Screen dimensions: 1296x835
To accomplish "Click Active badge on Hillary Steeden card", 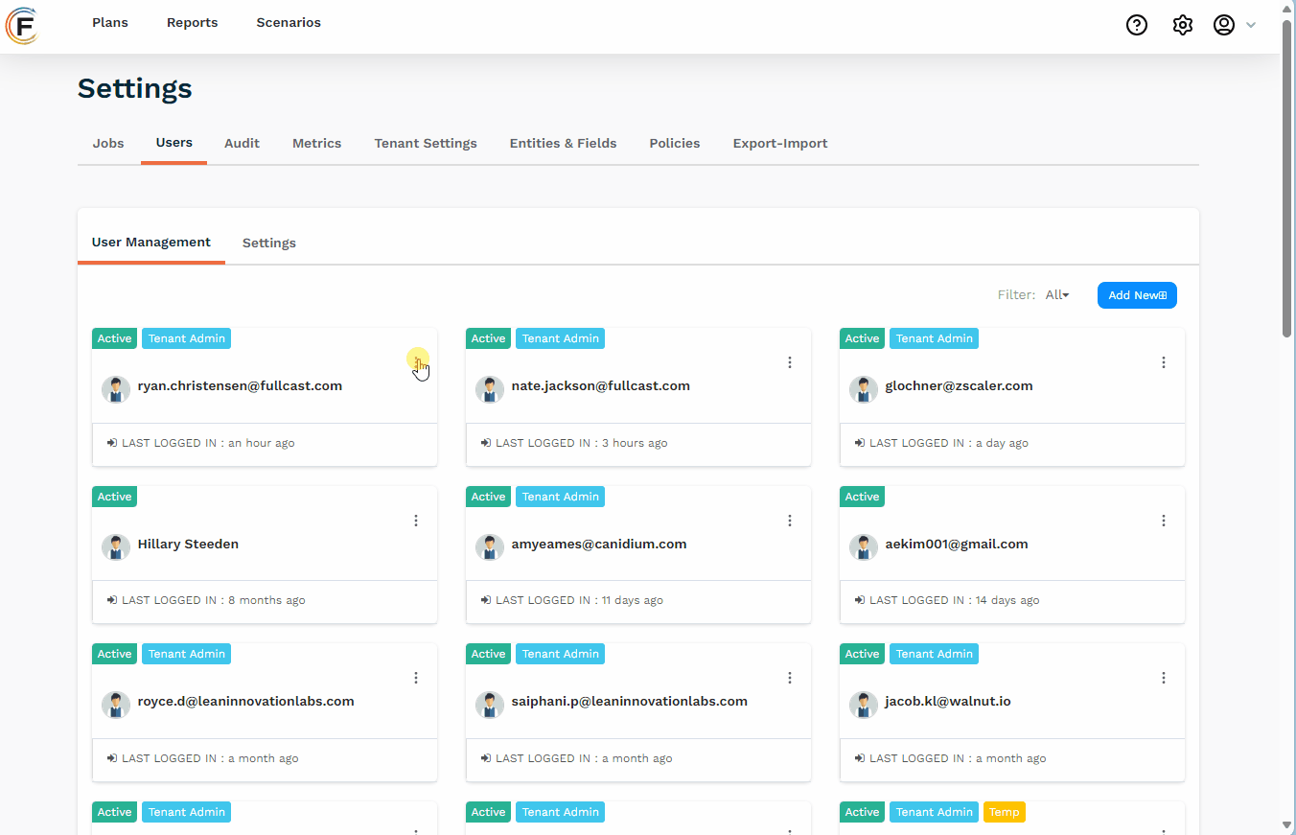I will tap(115, 497).
